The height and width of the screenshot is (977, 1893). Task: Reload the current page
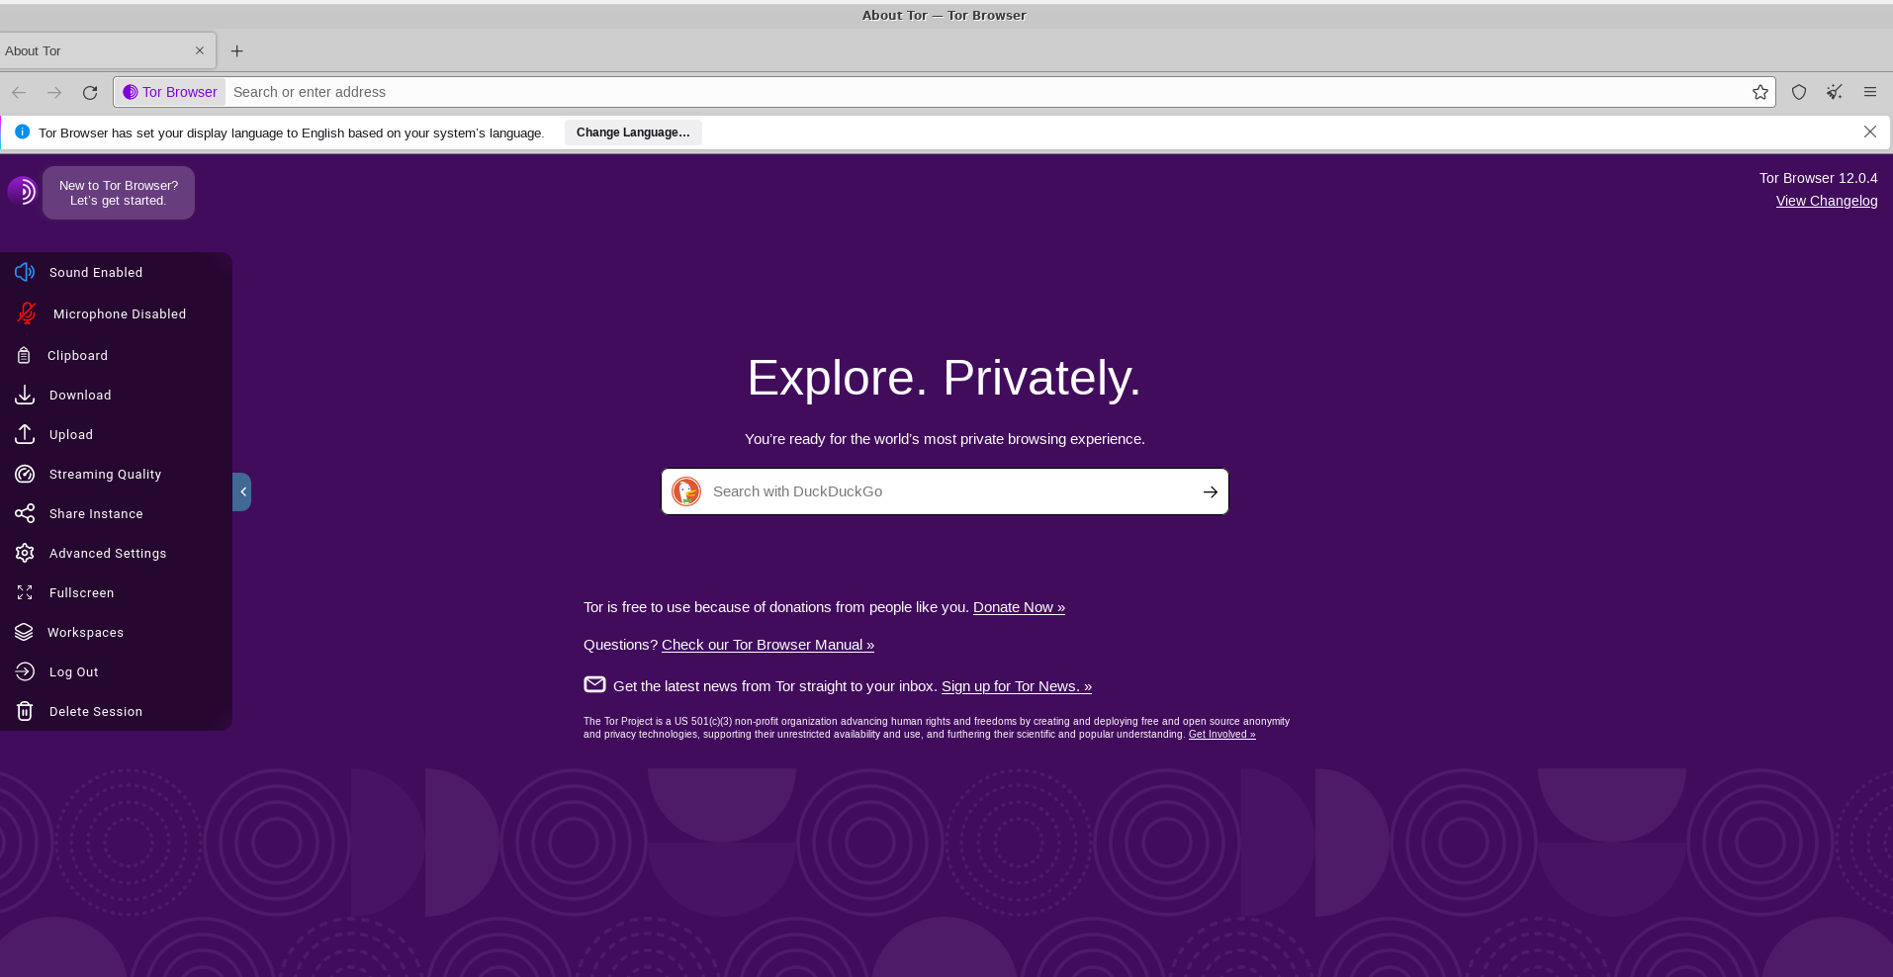pyautogui.click(x=90, y=92)
